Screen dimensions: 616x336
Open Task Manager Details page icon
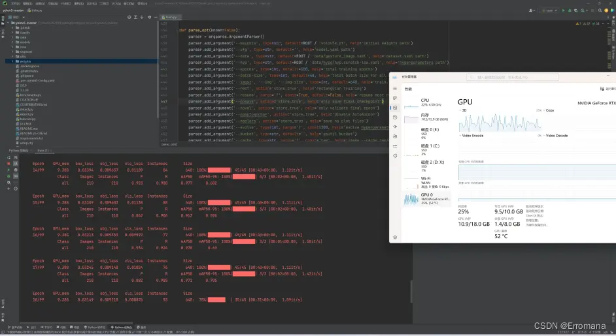395,146
